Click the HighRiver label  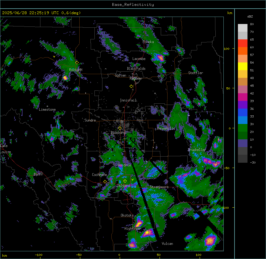tap(133, 229)
